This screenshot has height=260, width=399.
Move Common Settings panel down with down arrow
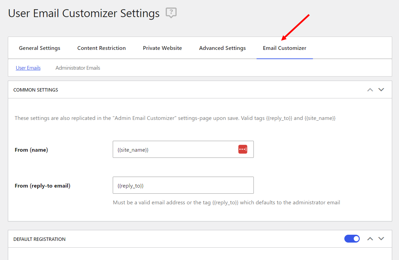pyautogui.click(x=381, y=90)
